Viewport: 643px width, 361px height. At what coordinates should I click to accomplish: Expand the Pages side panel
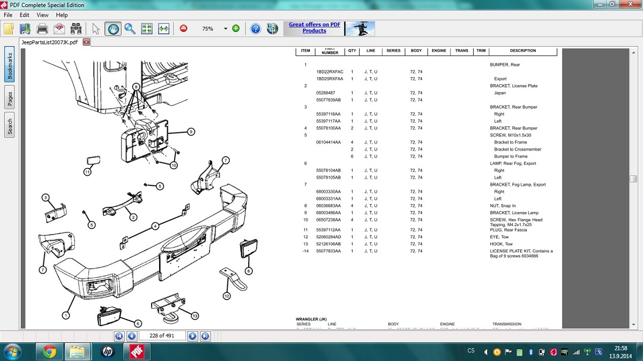pos(10,99)
